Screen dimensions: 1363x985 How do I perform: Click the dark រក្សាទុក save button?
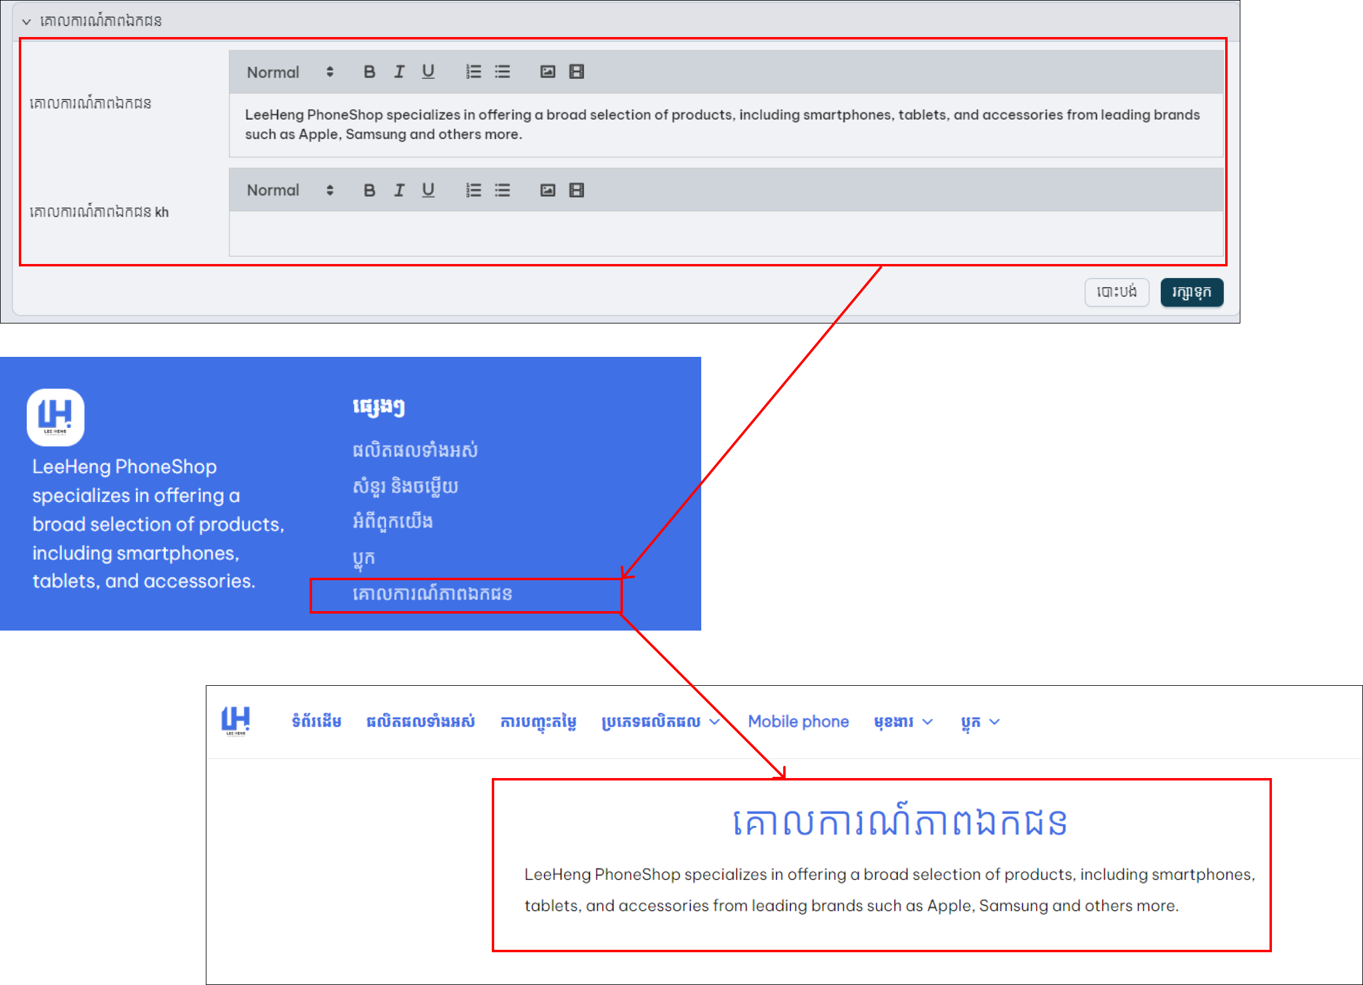[x=1191, y=293]
